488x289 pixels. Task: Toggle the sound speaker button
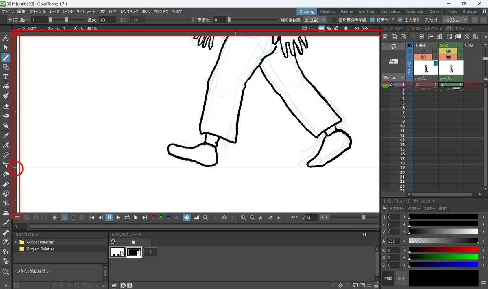[x=186, y=218]
